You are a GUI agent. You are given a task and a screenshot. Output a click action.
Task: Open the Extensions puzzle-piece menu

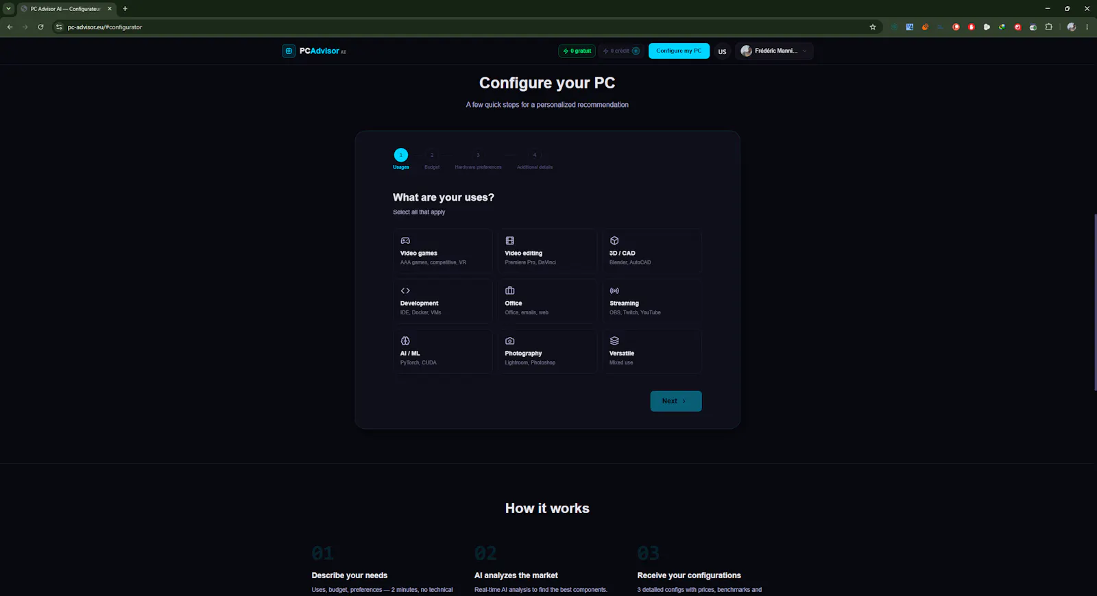(x=1048, y=27)
